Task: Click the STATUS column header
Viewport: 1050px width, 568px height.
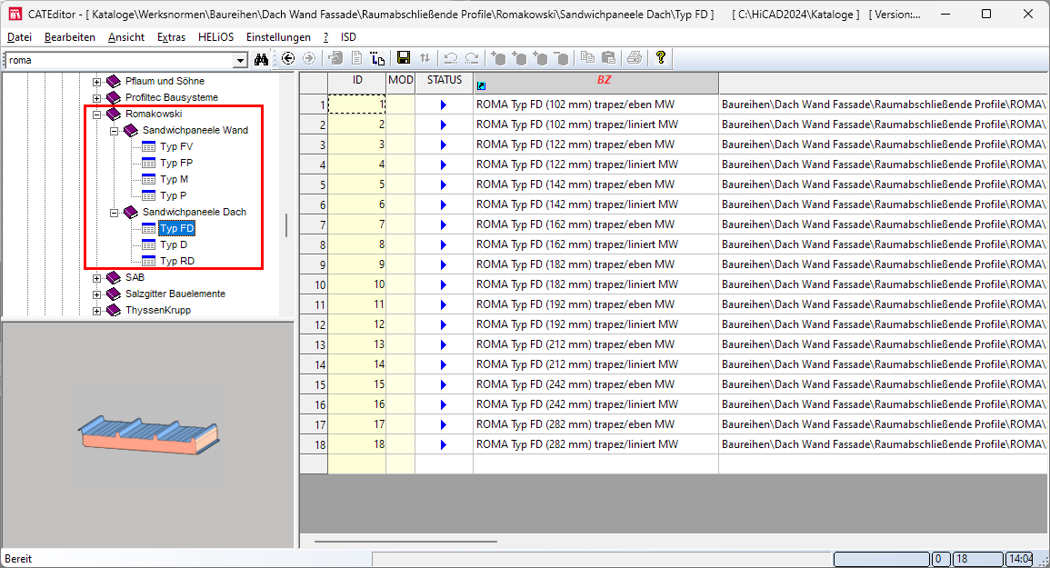Action: [x=445, y=83]
